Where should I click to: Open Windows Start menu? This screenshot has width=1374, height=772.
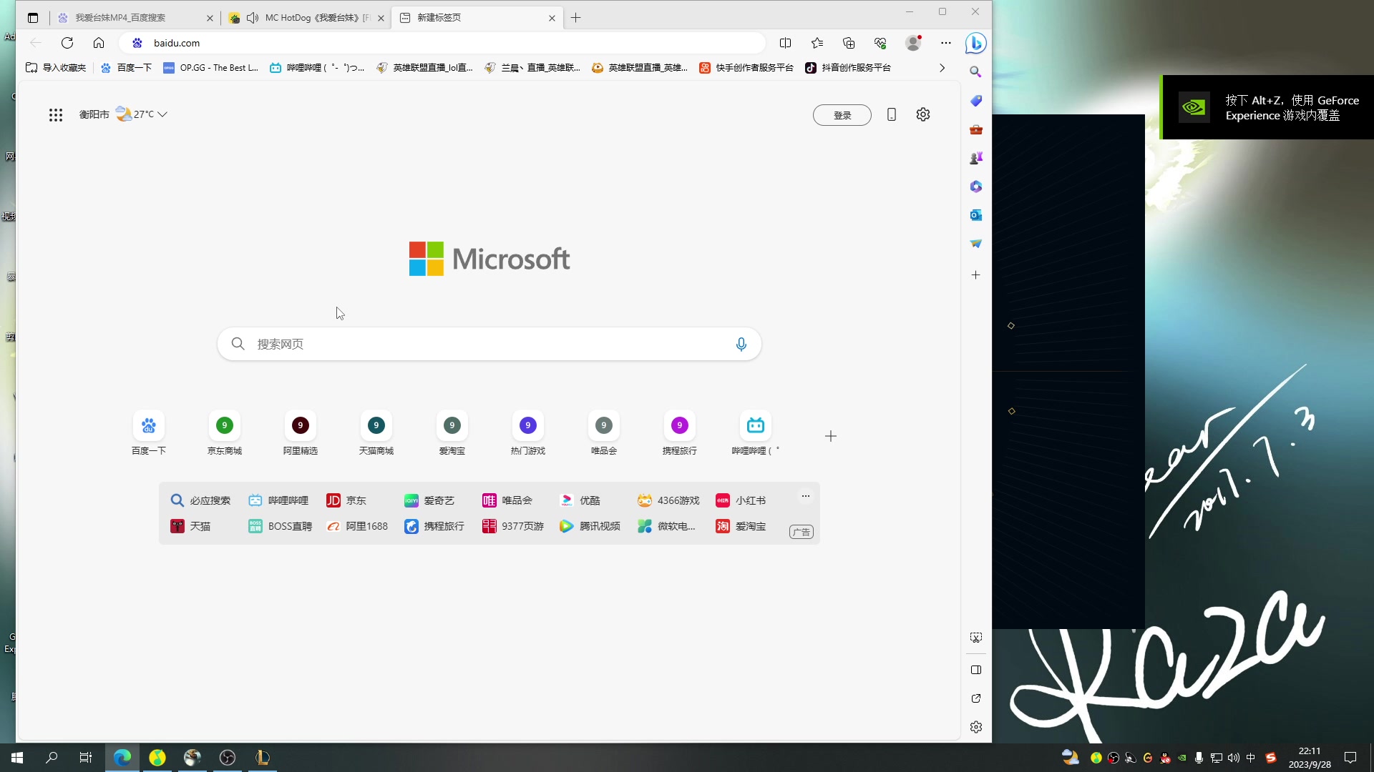(17, 758)
